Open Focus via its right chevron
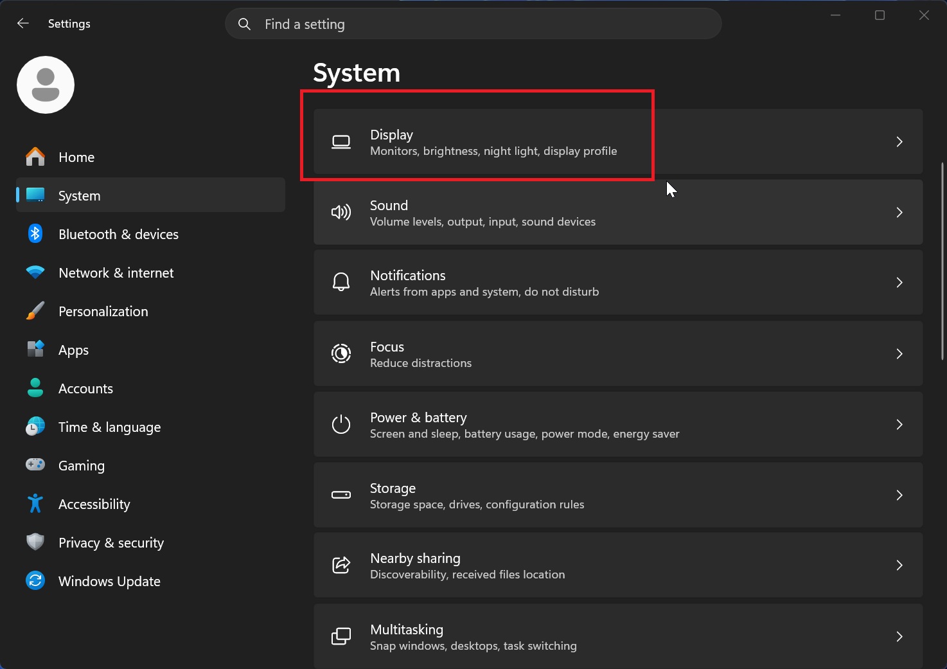The width and height of the screenshot is (947, 669). pos(899,353)
